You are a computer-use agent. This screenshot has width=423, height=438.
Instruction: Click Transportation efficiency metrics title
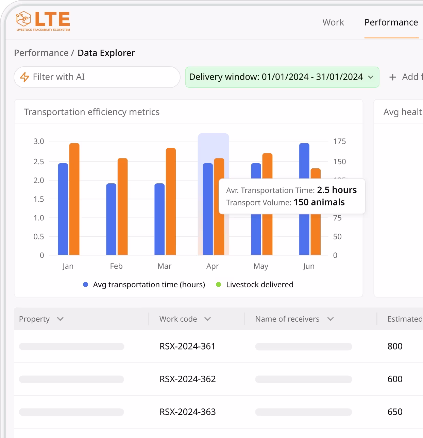[x=92, y=112]
